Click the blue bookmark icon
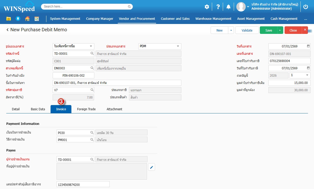This screenshot has width=314, height=189. pyautogui.click(x=18, y=19)
